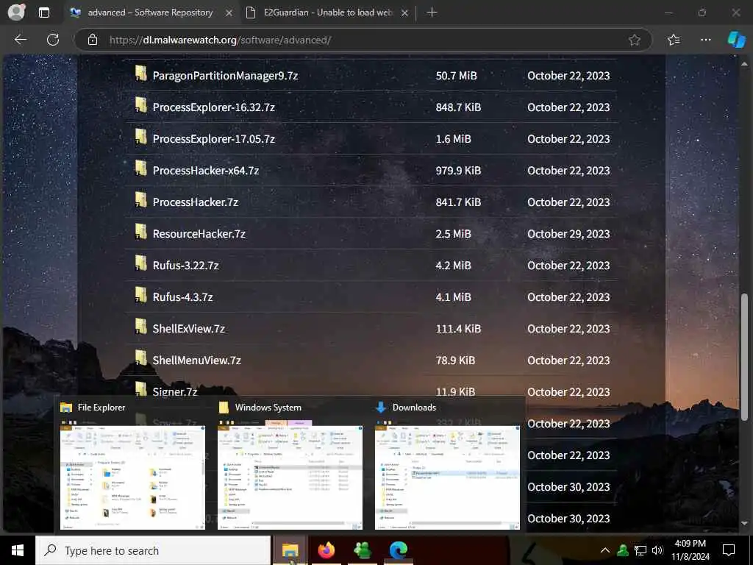This screenshot has height=565, width=753.
Task: Switch to the Downloads preview window
Action: (x=448, y=465)
